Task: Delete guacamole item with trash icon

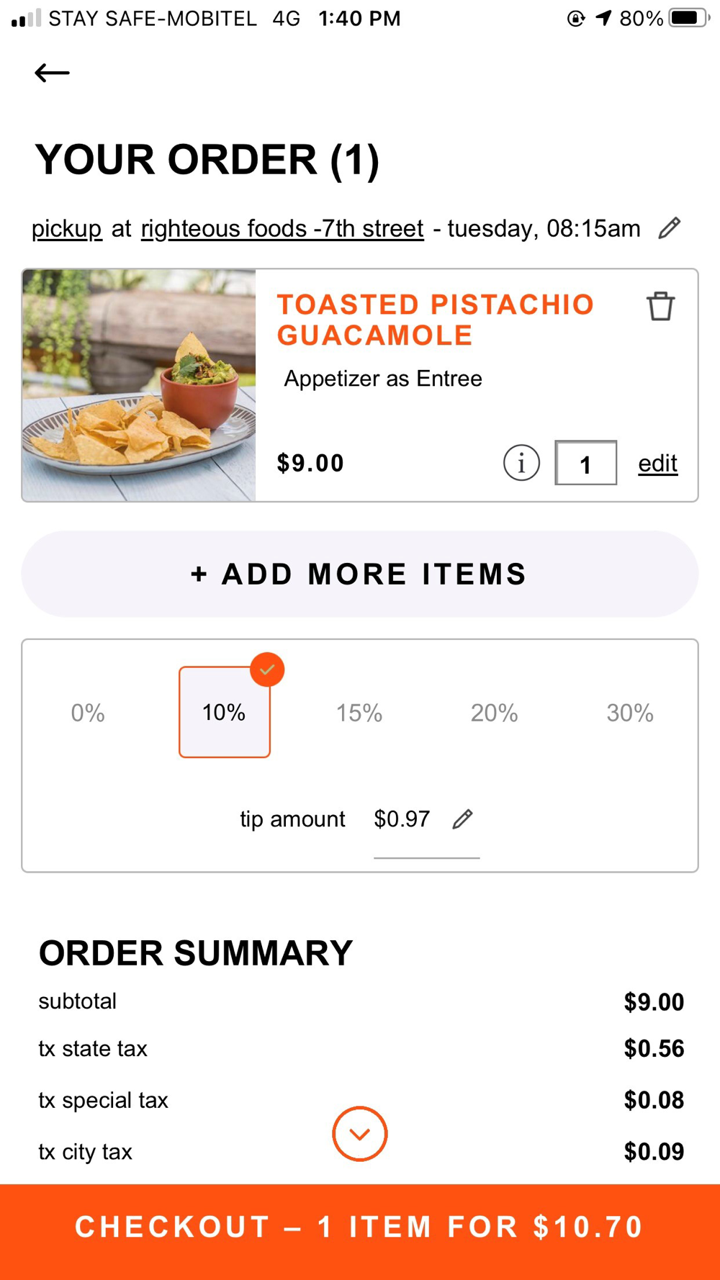Action: 660,306
